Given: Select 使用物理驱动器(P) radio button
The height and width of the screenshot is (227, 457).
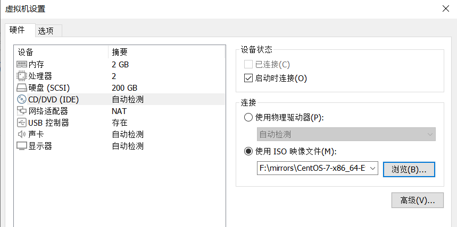Looking at the screenshot, I should [248, 118].
